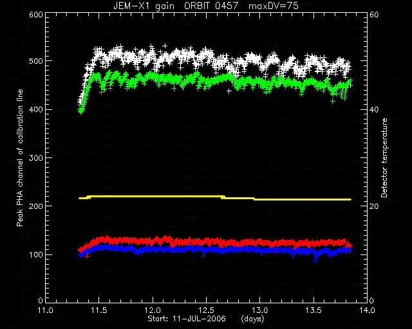Image resolution: width=412 pixels, height=329 pixels.
Task: Click the 'Peak PHA channel of calibration line' label
Action: [20, 157]
